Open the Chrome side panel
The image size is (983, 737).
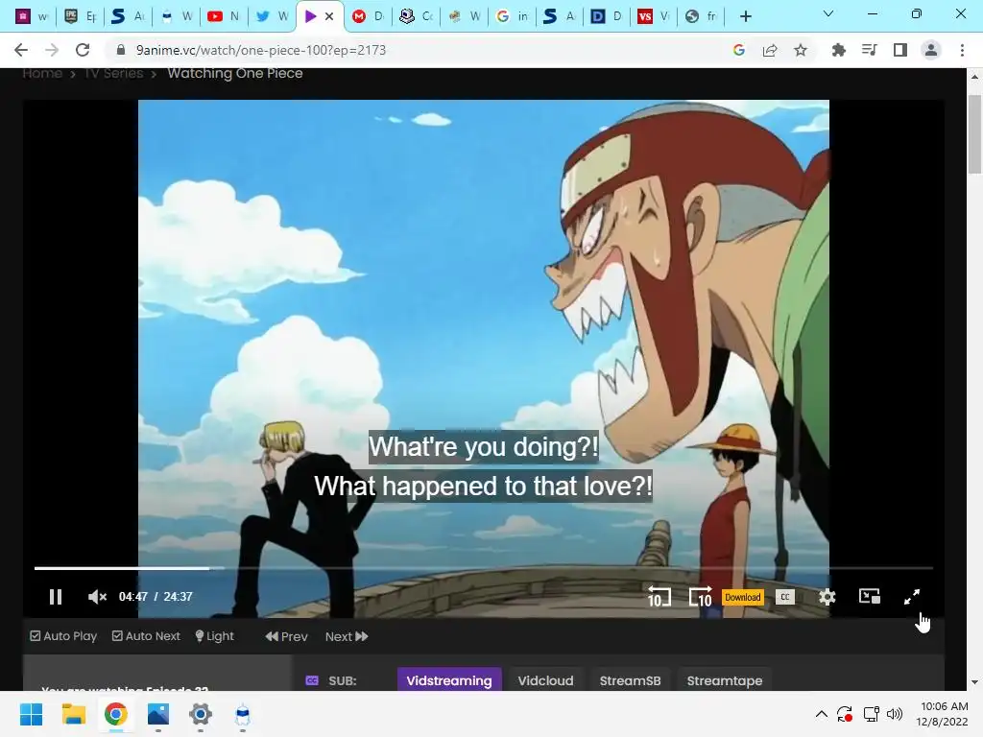coord(900,50)
